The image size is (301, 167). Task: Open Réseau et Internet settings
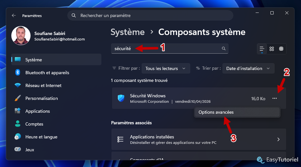(56, 85)
